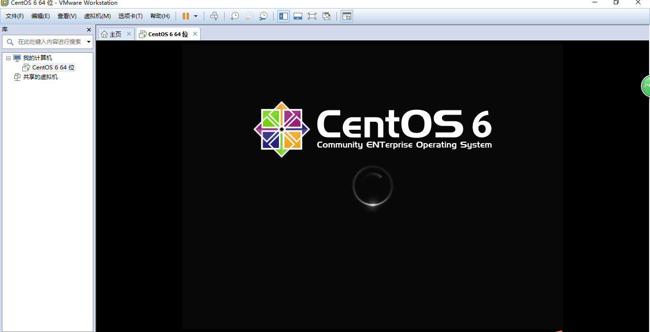Screen dimensions: 650x332
Task: Toggle the thumbnail bar view
Action: click(x=298, y=16)
